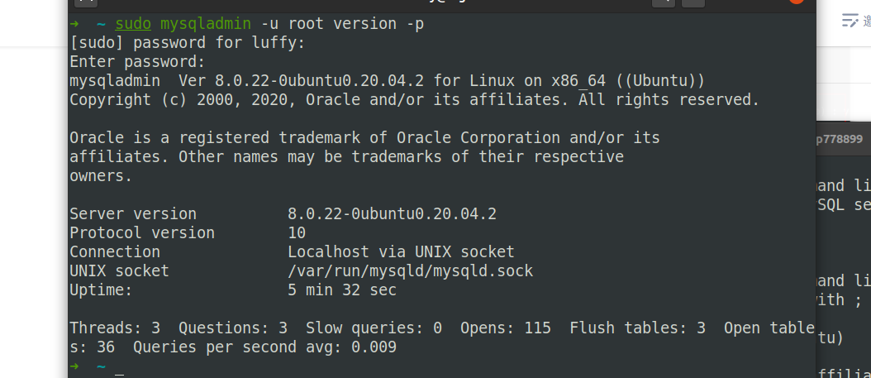Click the Protocol version value 10
This screenshot has width=871, height=378.
(297, 233)
